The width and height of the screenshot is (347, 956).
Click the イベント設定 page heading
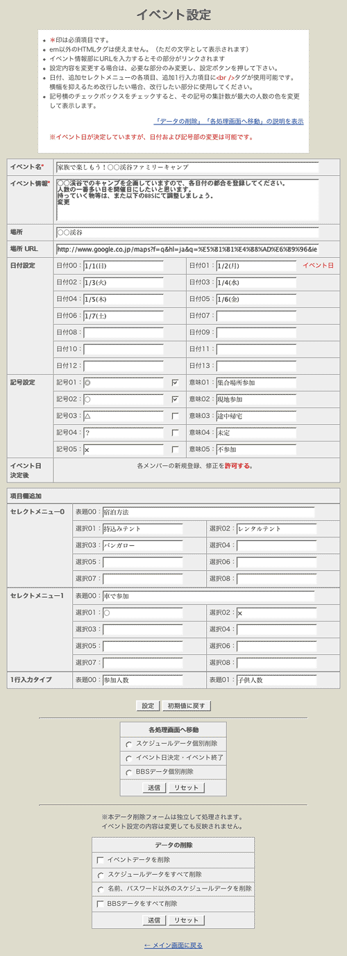[x=173, y=15]
